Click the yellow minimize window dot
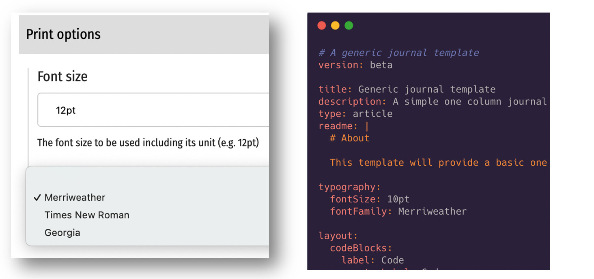The width and height of the screenshot is (594, 279). tap(335, 26)
